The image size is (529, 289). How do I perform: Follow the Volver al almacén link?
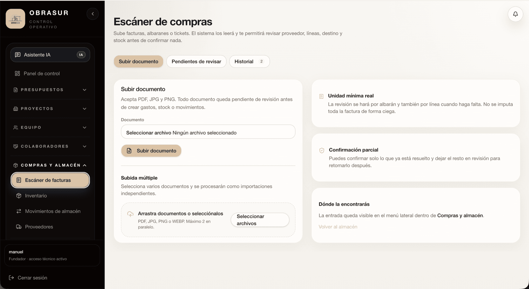[x=338, y=227]
